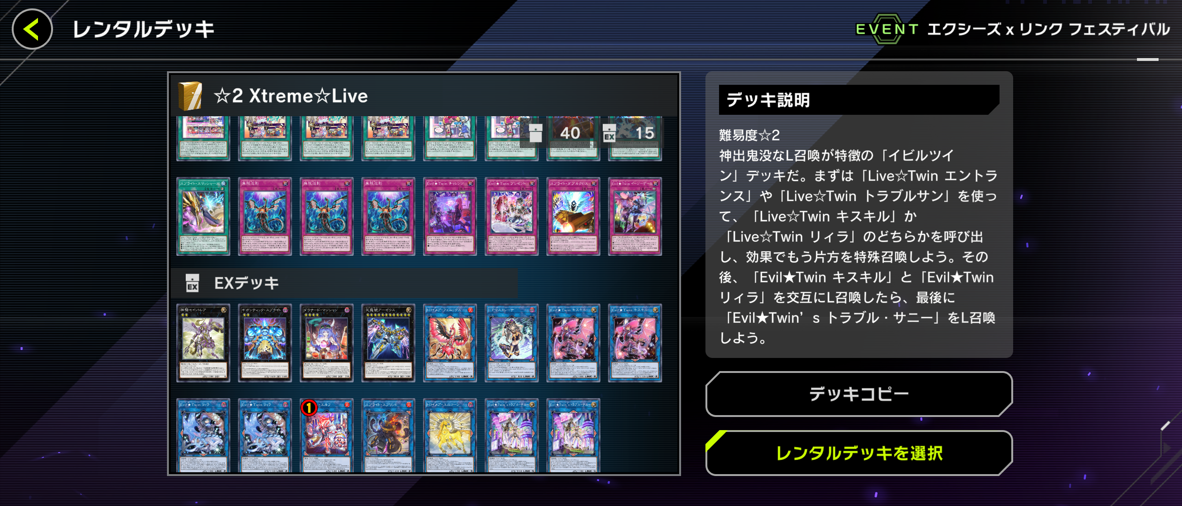Image resolution: width=1182 pixels, height=506 pixels.
Task: Select the スプライト・スマッシャーズ spell card
Action: (x=203, y=216)
